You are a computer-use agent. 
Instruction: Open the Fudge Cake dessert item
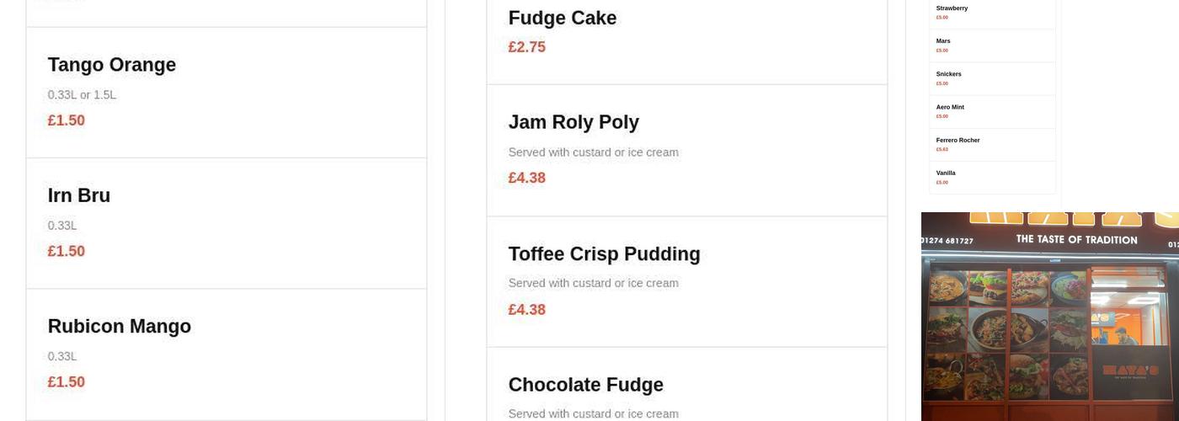point(563,19)
